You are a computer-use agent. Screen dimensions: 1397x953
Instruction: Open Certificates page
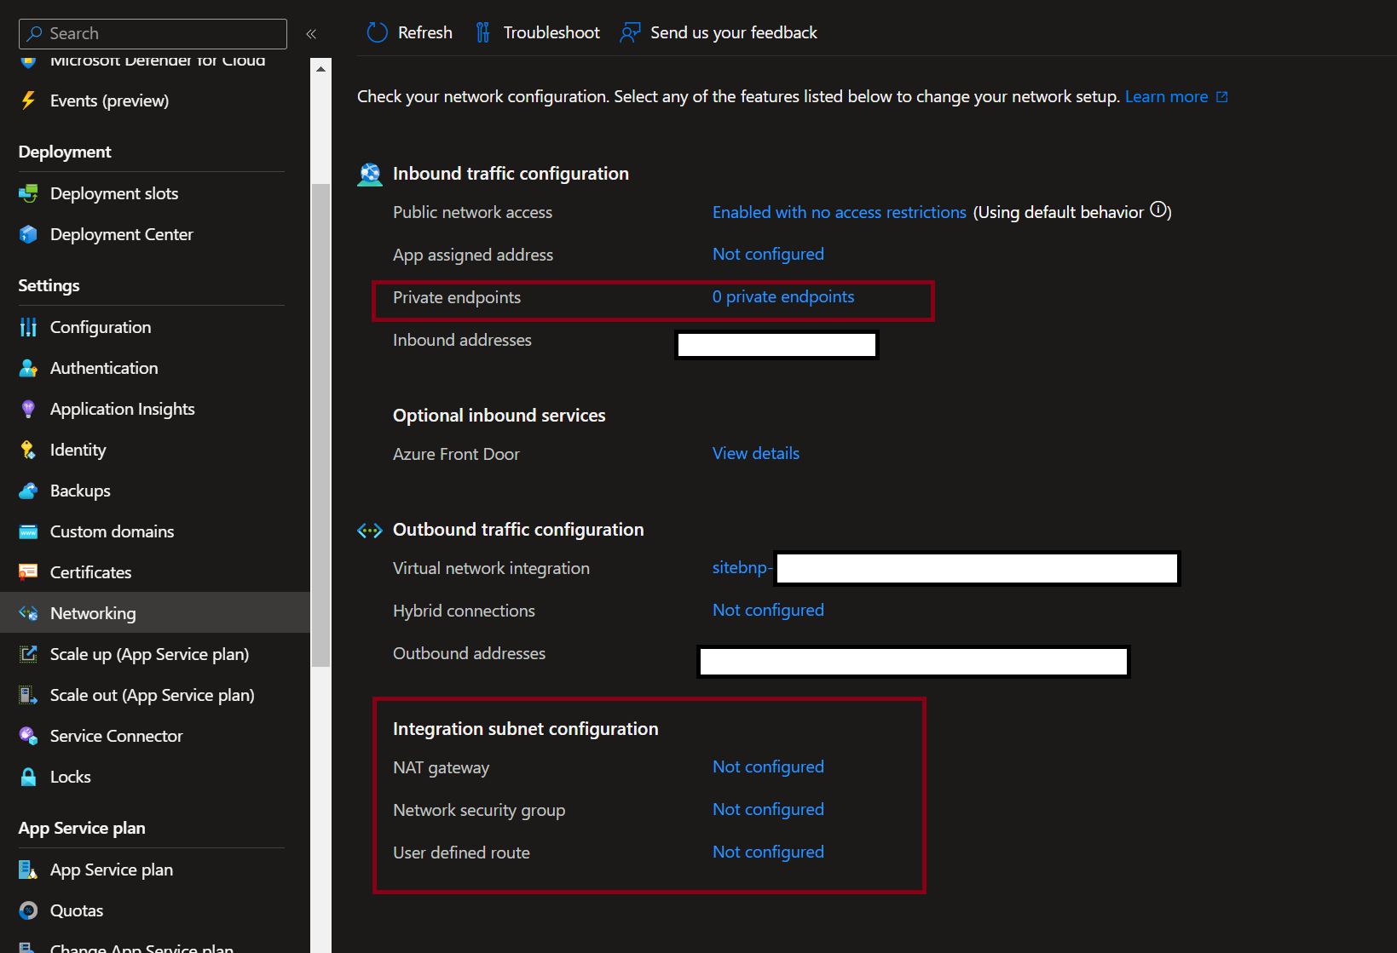click(x=90, y=572)
